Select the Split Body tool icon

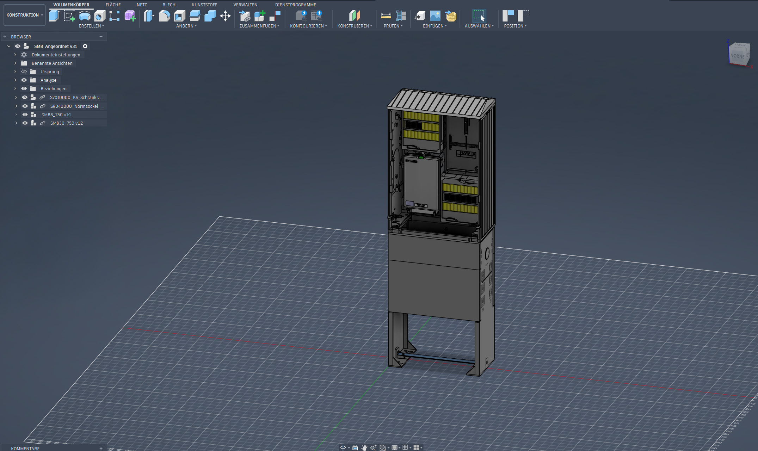click(195, 16)
